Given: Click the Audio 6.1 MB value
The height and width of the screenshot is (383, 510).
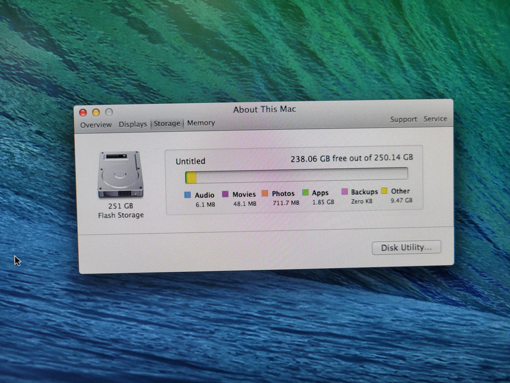Looking at the screenshot, I should 205,205.
